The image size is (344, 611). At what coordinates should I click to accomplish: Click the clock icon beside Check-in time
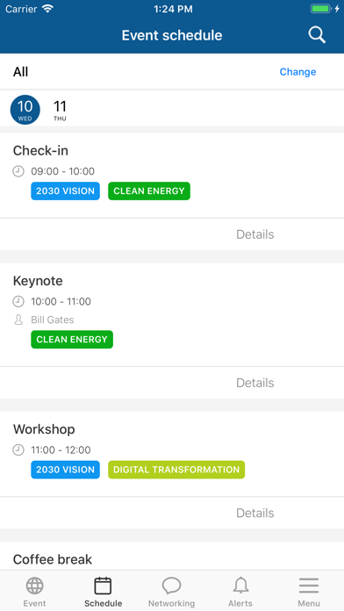(18, 171)
